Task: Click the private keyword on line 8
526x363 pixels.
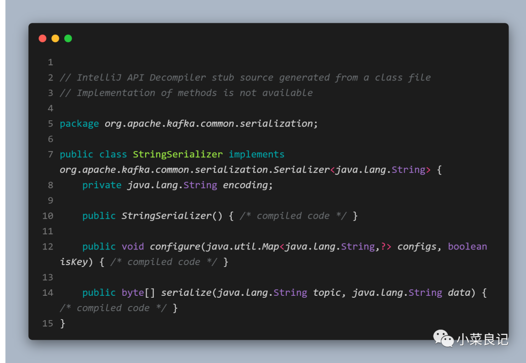Action: click(x=102, y=185)
